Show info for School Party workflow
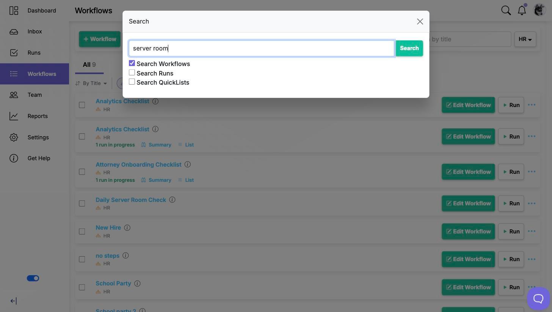This screenshot has height=312, width=552. (138, 284)
